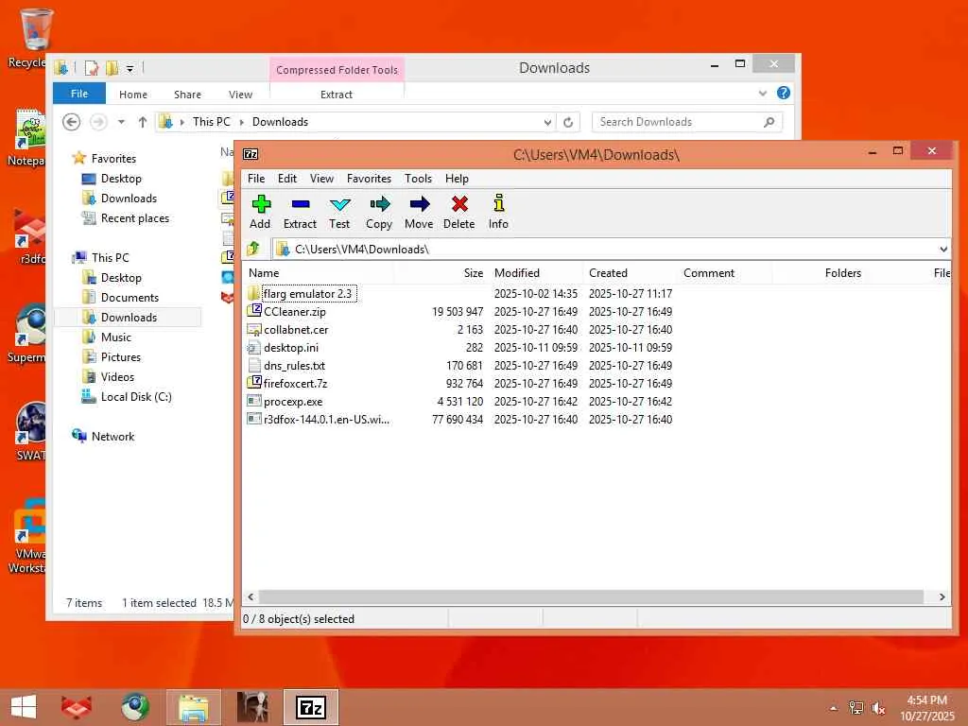Open Explorer Help question mark icon
This screenshot has height=726, width=968.
pos(784,94)
